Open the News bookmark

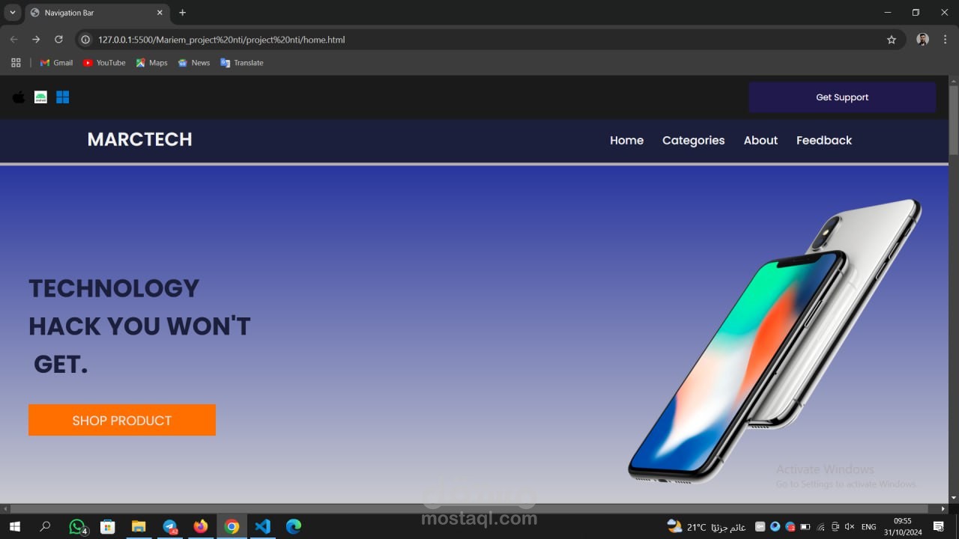[x=193, y=63]
